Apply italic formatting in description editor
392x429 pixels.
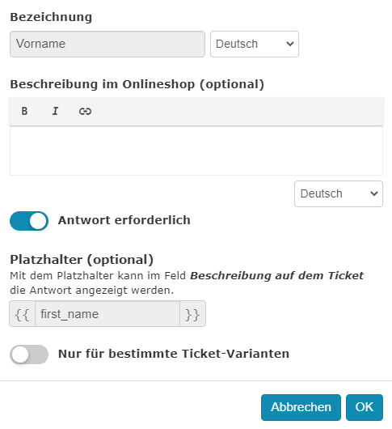(x=55, y=111)
